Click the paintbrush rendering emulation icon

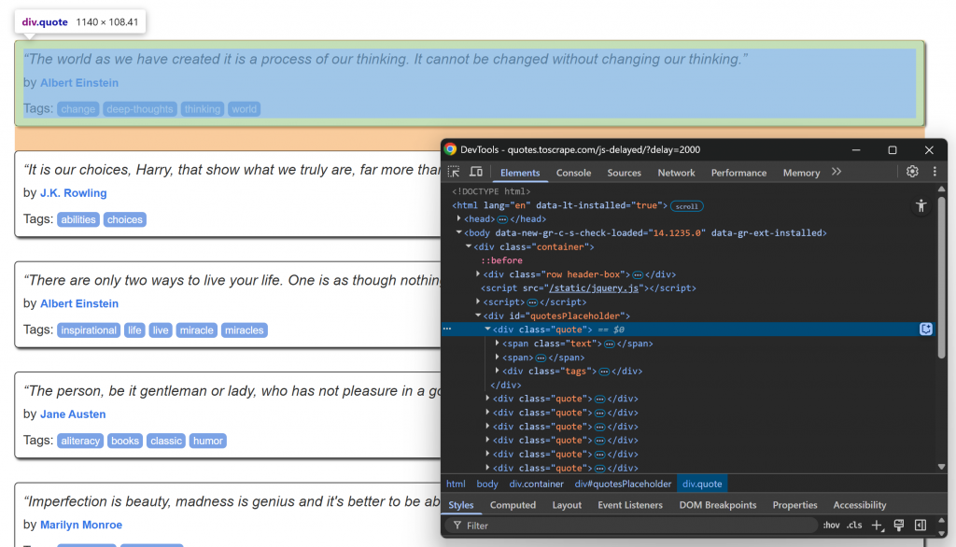point(898,526)
